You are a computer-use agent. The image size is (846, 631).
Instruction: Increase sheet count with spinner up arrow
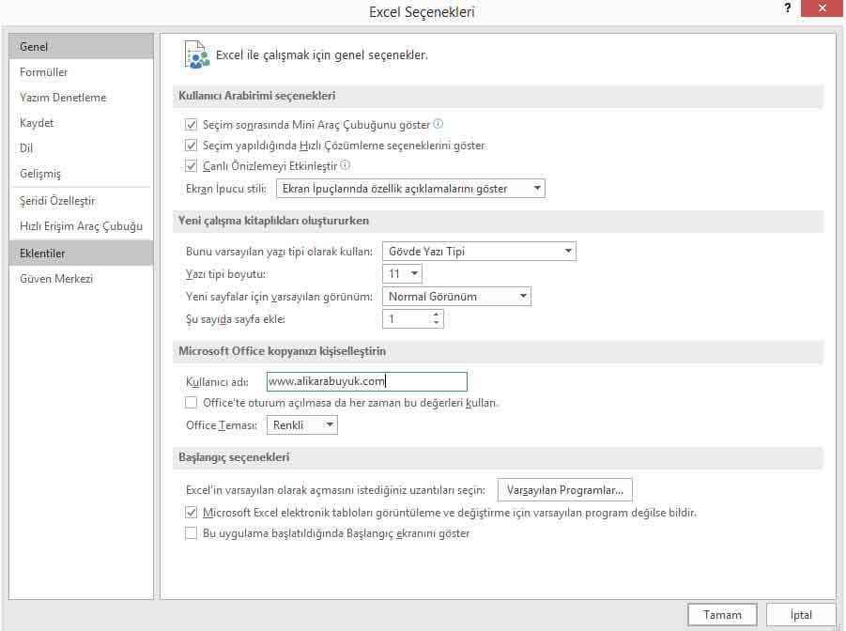point(437,315)
